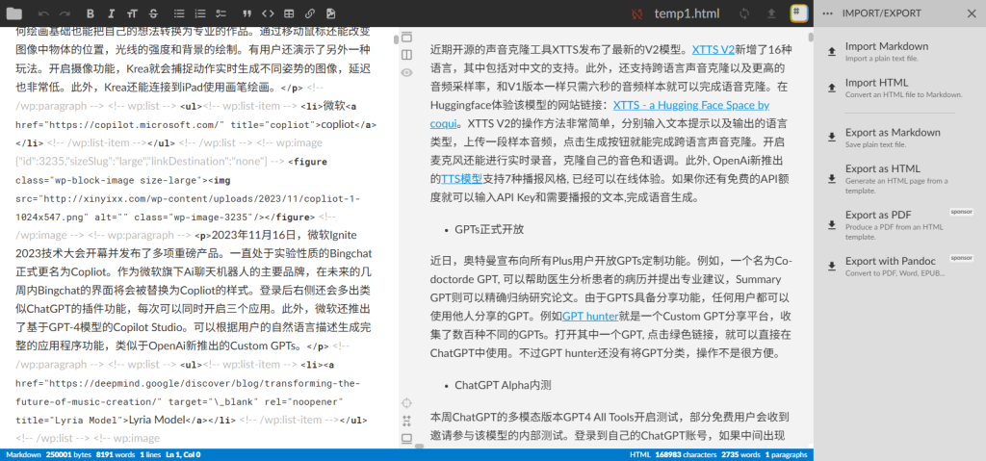Insert an image
This screenshot has width=986, height=461.
[331, 13]
